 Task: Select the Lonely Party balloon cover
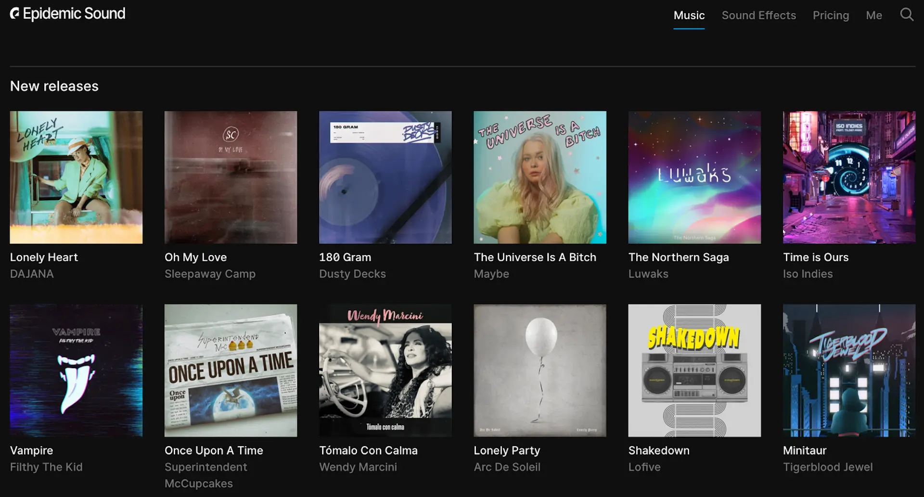point(540,370)
